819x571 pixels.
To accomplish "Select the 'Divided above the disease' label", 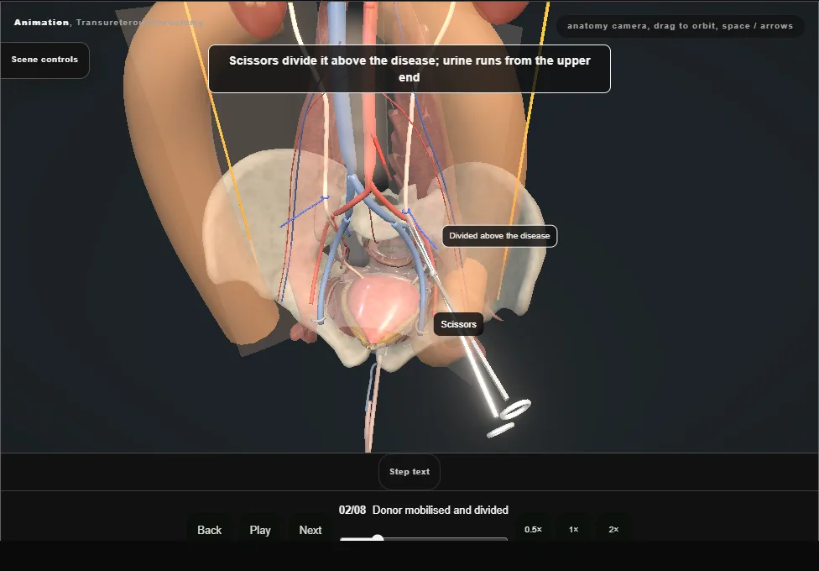I will pyautogui.click(x=500, y=236).
